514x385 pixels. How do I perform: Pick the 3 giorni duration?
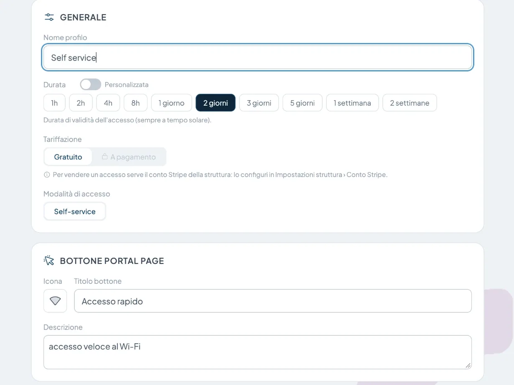pos(259,103)
